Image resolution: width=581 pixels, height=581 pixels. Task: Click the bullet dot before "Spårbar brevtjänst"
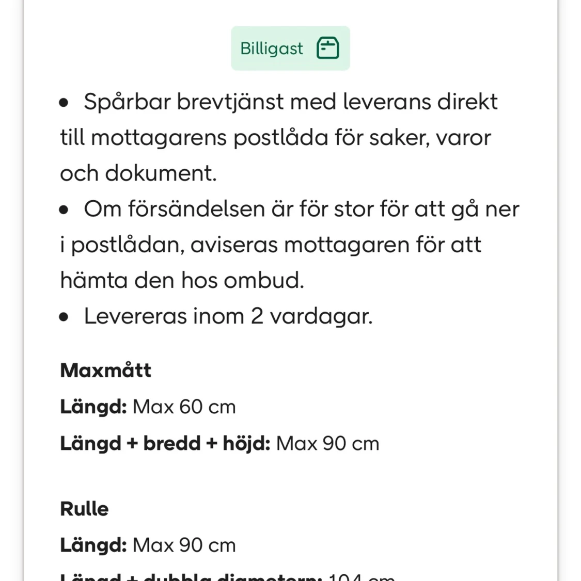pos(64,103)
